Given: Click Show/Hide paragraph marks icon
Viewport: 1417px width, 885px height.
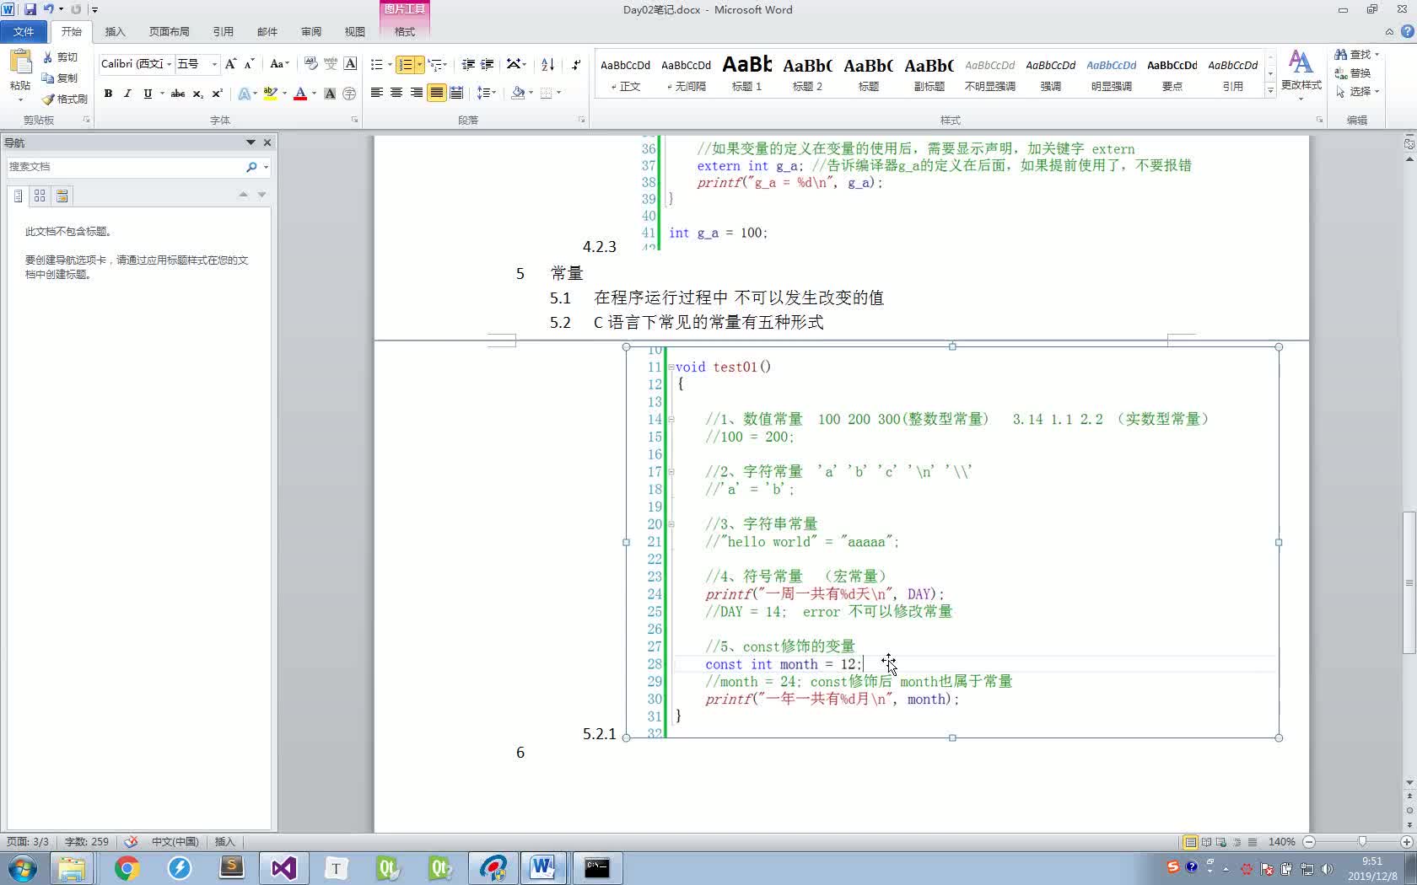Looking at the screenshot, I should click(x=576, y=65).
